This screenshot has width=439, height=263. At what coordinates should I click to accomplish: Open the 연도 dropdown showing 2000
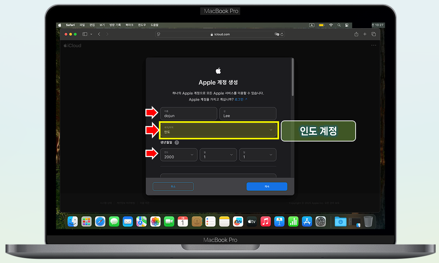pos(178,155)
